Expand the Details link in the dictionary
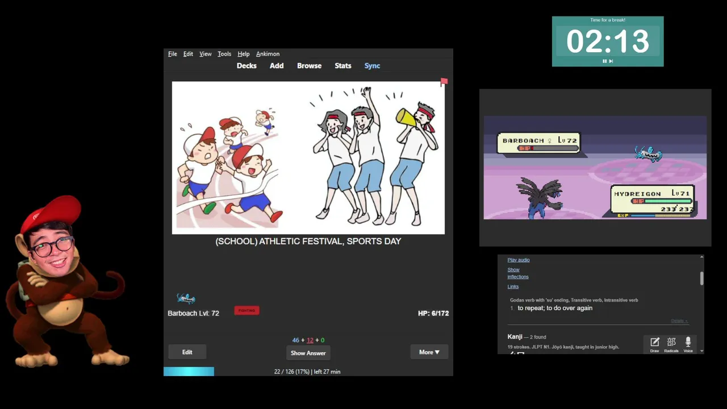Screen dimensions: 727x409 (x=679, y=321)
